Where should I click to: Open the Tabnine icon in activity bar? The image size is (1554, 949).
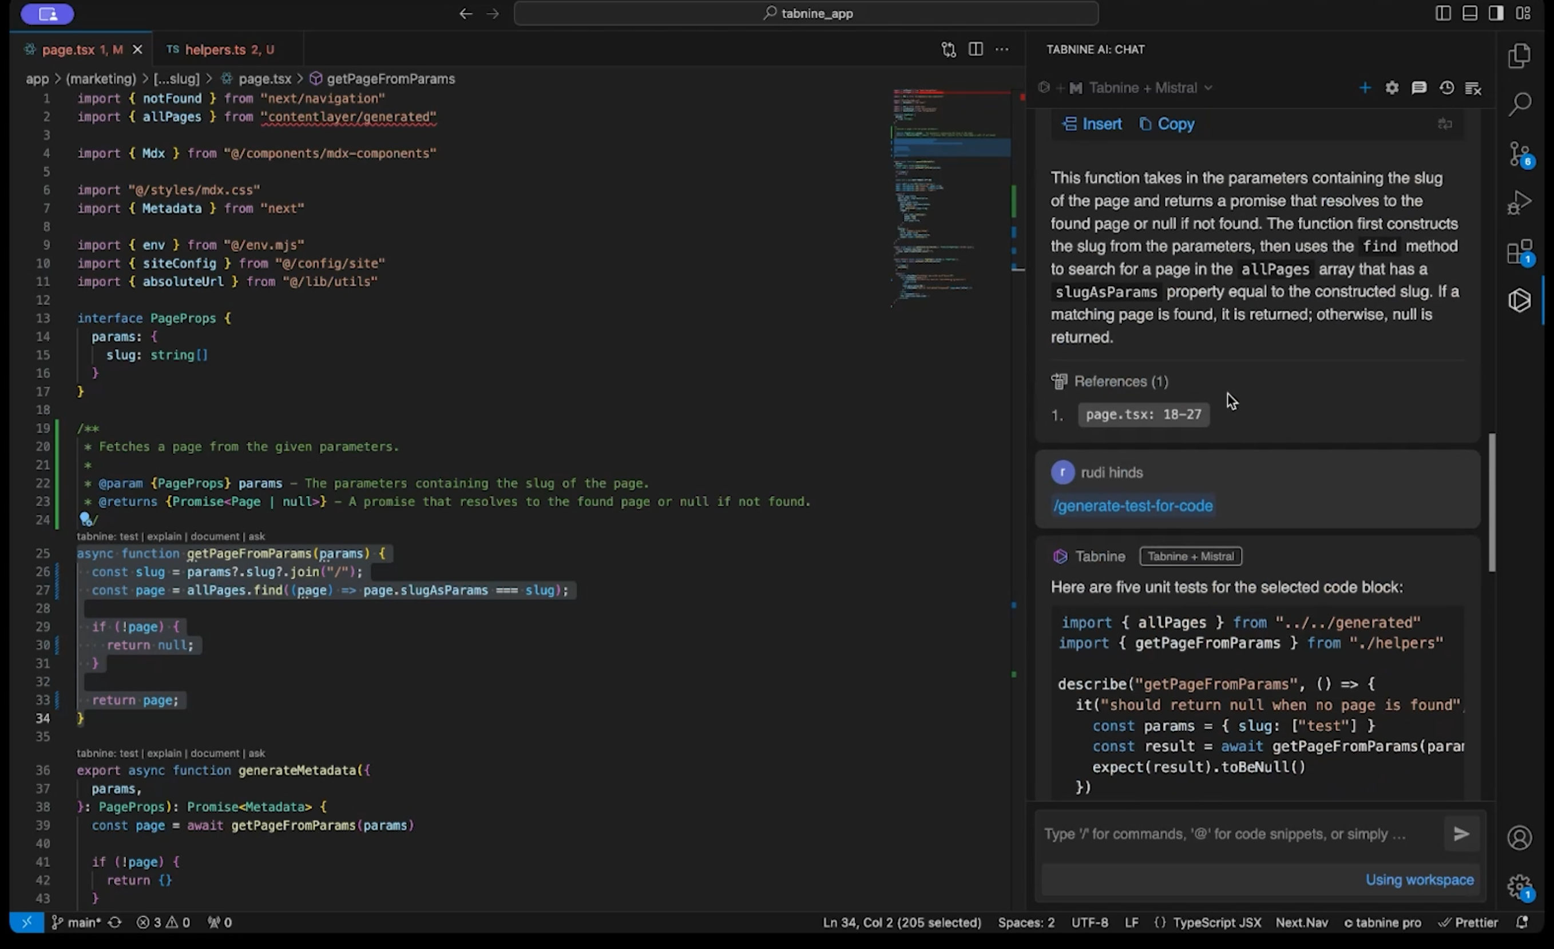(1519, 300)
